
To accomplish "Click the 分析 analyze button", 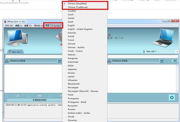I will point(17,96).
